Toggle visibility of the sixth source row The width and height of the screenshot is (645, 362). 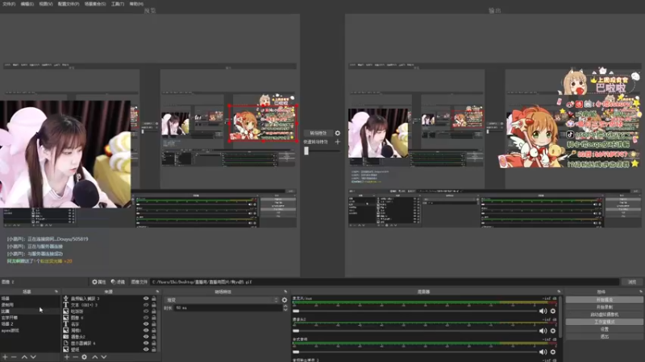click(x=146, y=331)
